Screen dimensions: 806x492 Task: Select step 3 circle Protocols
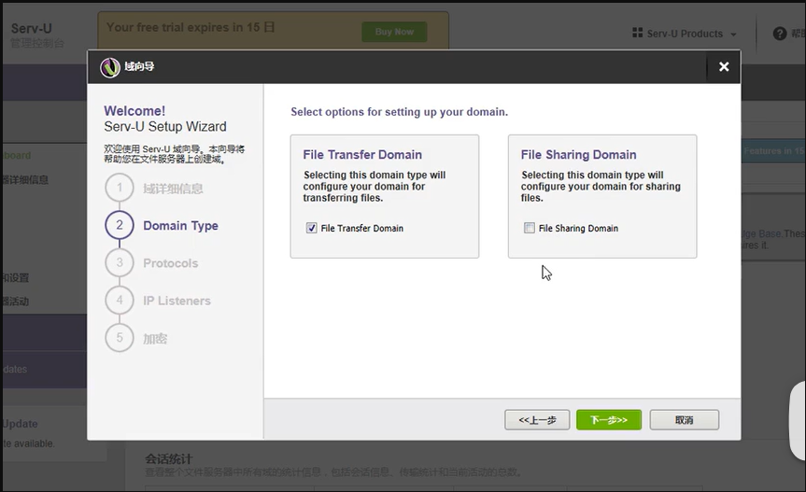[120, 263]
